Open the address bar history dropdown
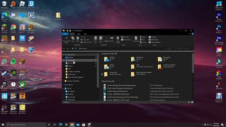The width and height of the screenshot is (226, 127). [x=166, y=49]
